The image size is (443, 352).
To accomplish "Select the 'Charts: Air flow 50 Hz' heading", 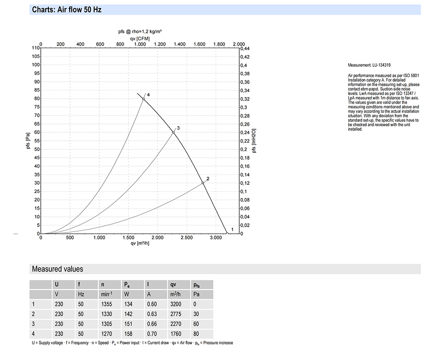I will click(x=67, y=10).
